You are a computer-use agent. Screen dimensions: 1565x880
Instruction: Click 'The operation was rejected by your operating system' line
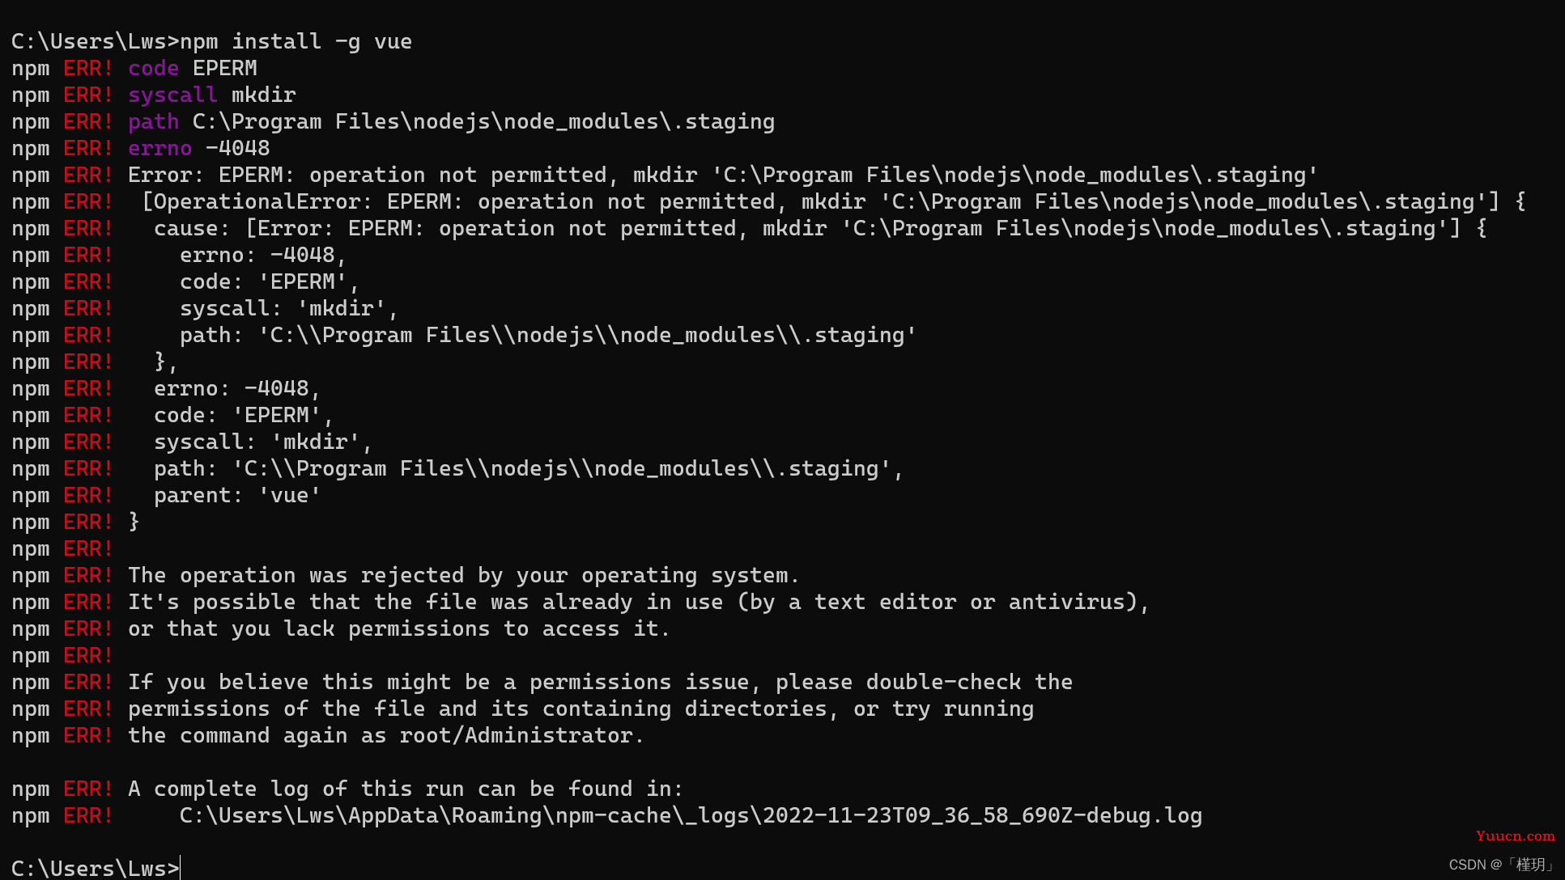click(464, 575)
